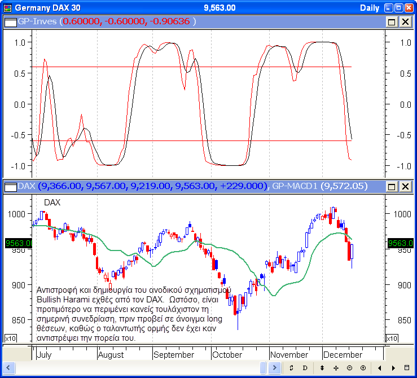
Task: Click the four-way pan arrows icon
Action: click(x=336, y=368)
